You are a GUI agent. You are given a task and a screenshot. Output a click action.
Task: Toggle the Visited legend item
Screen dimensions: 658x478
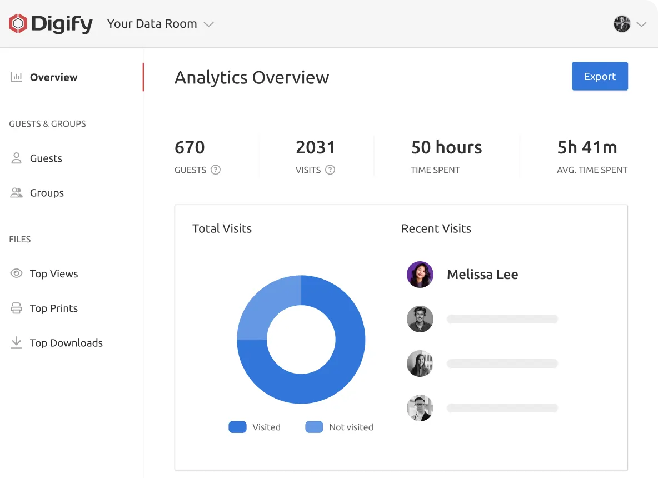[255, 427]
